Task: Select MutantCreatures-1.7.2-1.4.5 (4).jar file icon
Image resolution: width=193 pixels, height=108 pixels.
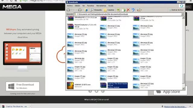Action: coord(70,27)
